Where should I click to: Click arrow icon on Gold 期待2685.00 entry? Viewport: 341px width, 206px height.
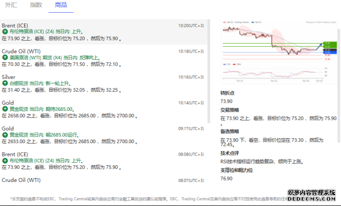[x=5, y=109]
